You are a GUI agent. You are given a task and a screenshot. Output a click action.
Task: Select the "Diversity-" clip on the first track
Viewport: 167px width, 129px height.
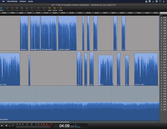coord(24,33)
